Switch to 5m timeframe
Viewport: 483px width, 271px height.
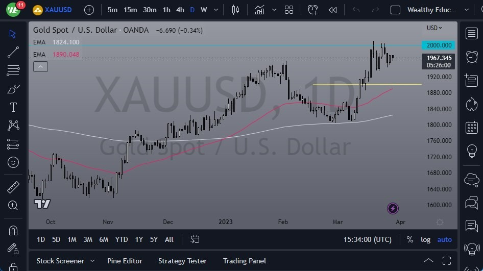point(112,10)
